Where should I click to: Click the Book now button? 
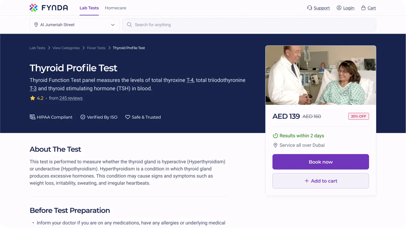(x=321, y=162)
